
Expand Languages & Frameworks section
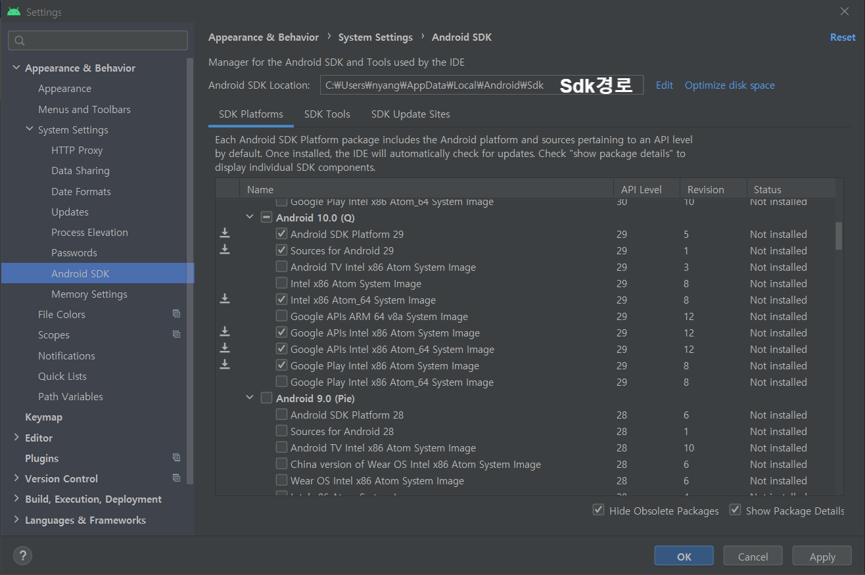click(x=16, y=519)
